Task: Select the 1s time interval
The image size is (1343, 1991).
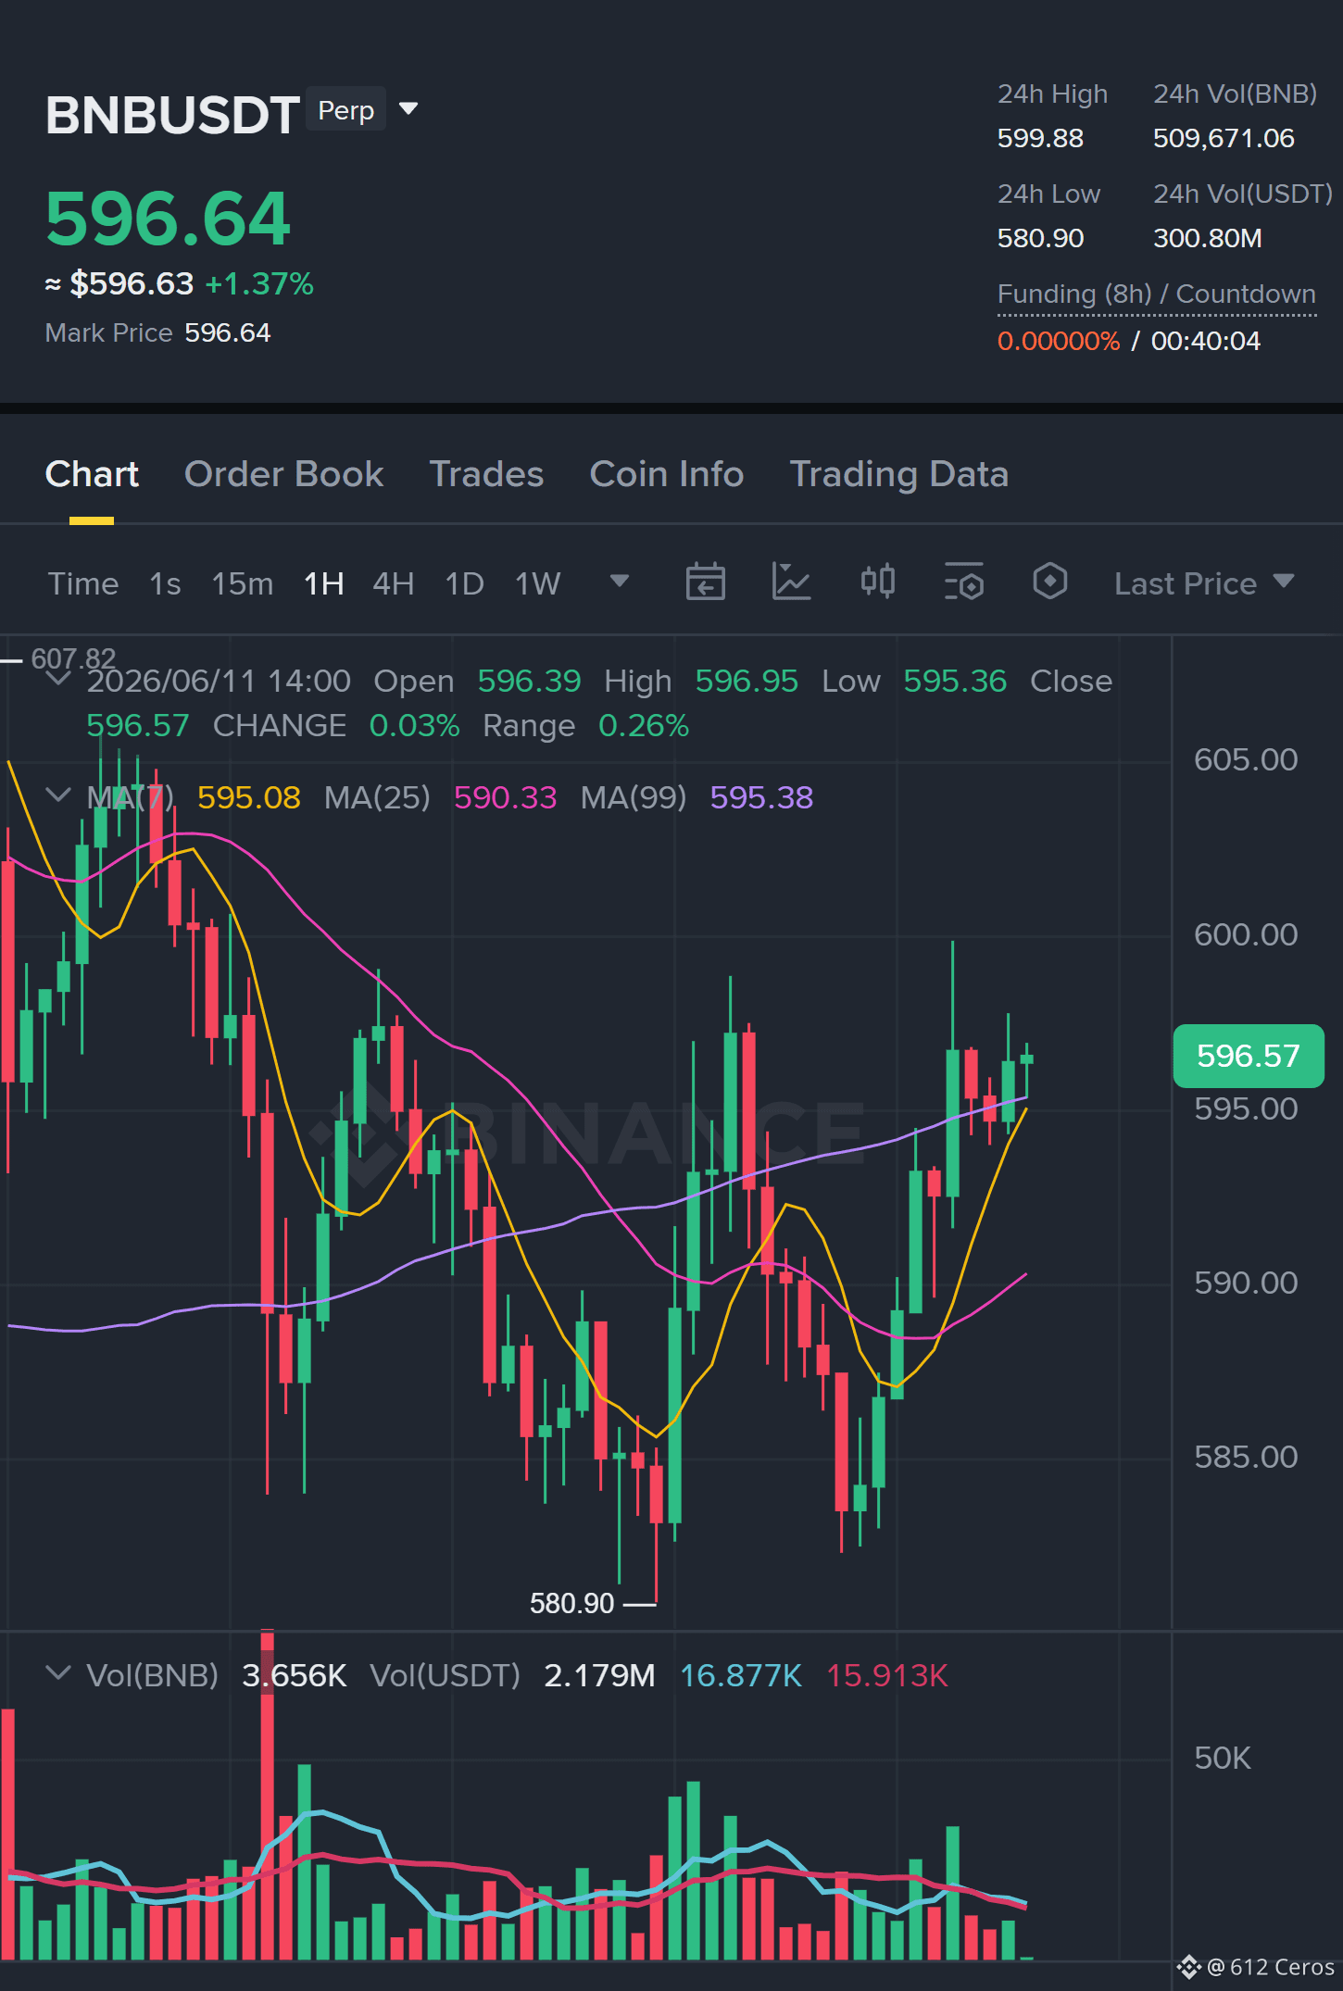Action: (165, 583)
